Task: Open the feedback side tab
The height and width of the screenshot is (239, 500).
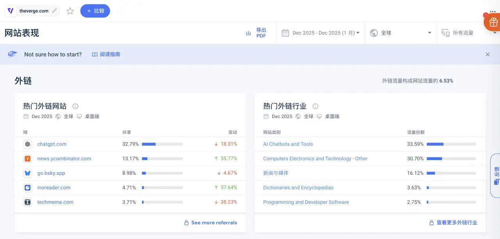Action: click(x=495, y=176)
